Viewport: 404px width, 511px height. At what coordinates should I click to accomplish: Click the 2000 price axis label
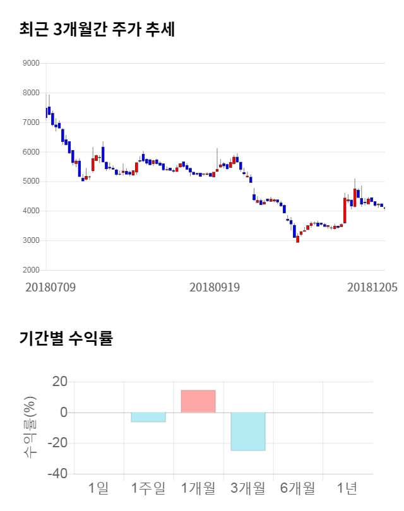(x=30, y=270)
